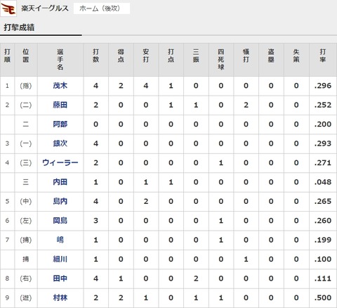Click position (右) in 田中's row
The height and width of the screenshot is (308, 337).
[x=26, y=278]
